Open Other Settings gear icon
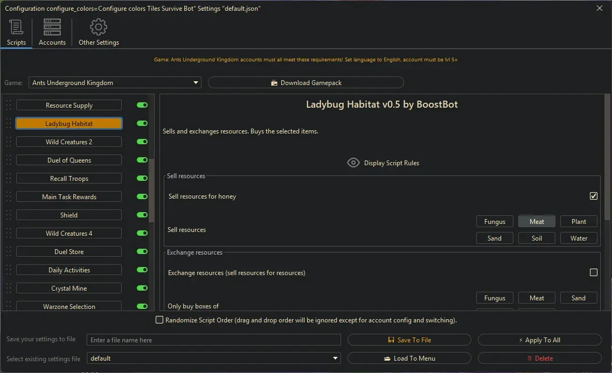Screen dimensions: 612x373 (x=99, y=27)
